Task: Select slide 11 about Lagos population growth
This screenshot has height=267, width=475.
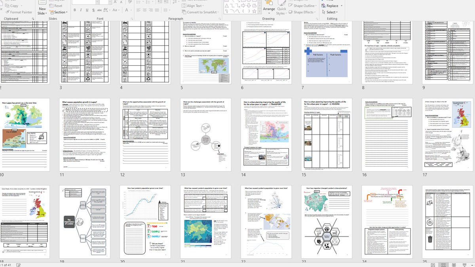Action: (x=85, y=134)
